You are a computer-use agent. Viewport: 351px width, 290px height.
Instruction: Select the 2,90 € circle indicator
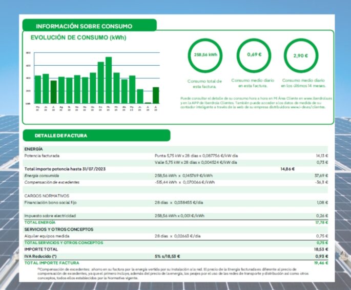(301, 55)
